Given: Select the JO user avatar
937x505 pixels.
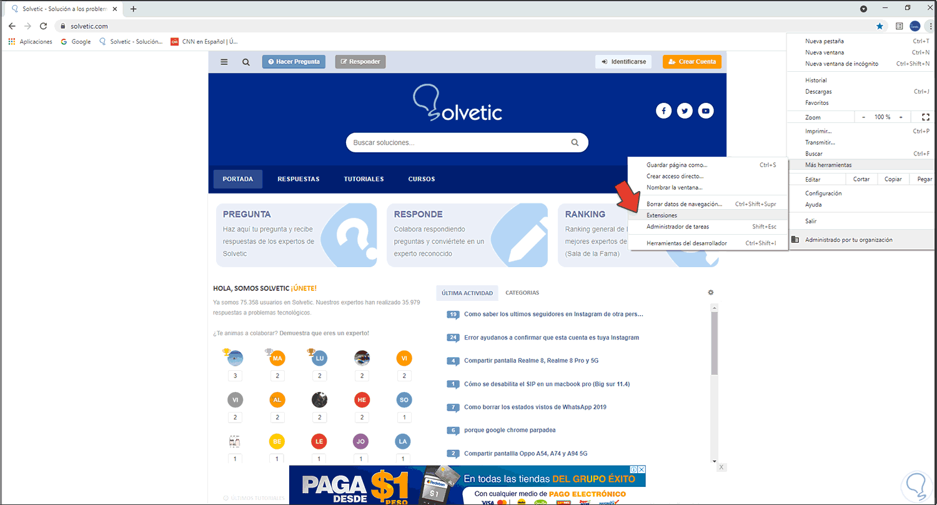Looking at the screenshot, I should pyautogui.click(x=362, y=441).
